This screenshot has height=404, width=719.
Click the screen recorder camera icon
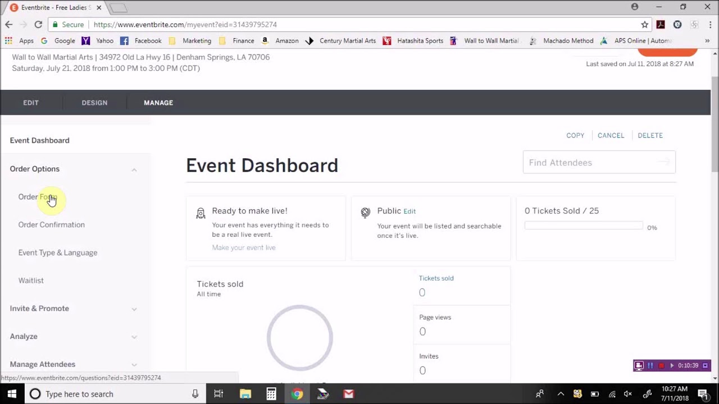tap(639, 366)
